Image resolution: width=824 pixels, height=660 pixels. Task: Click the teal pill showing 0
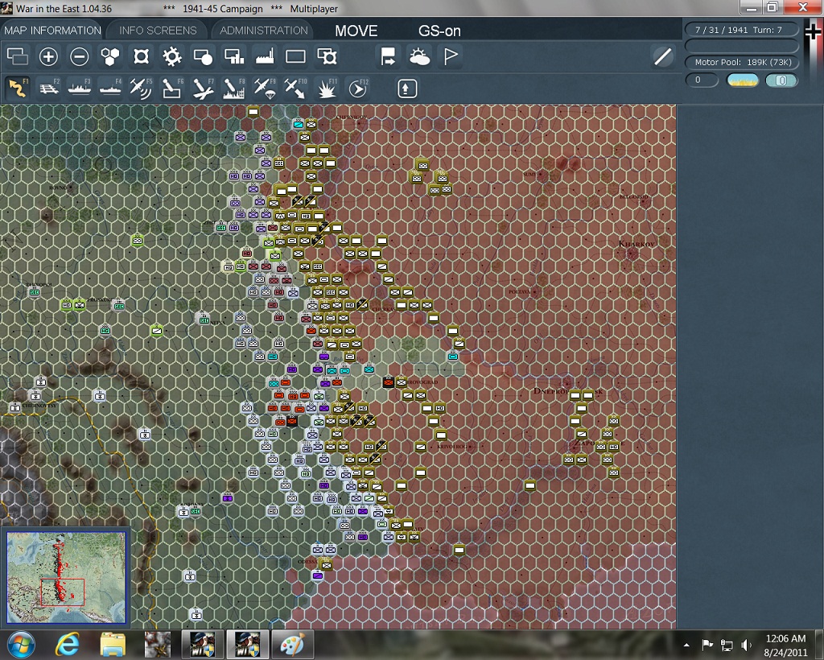coord(781,80)
